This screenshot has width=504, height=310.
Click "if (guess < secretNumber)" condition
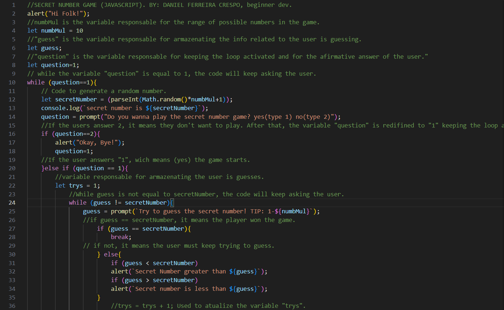[x=154, y=263]
